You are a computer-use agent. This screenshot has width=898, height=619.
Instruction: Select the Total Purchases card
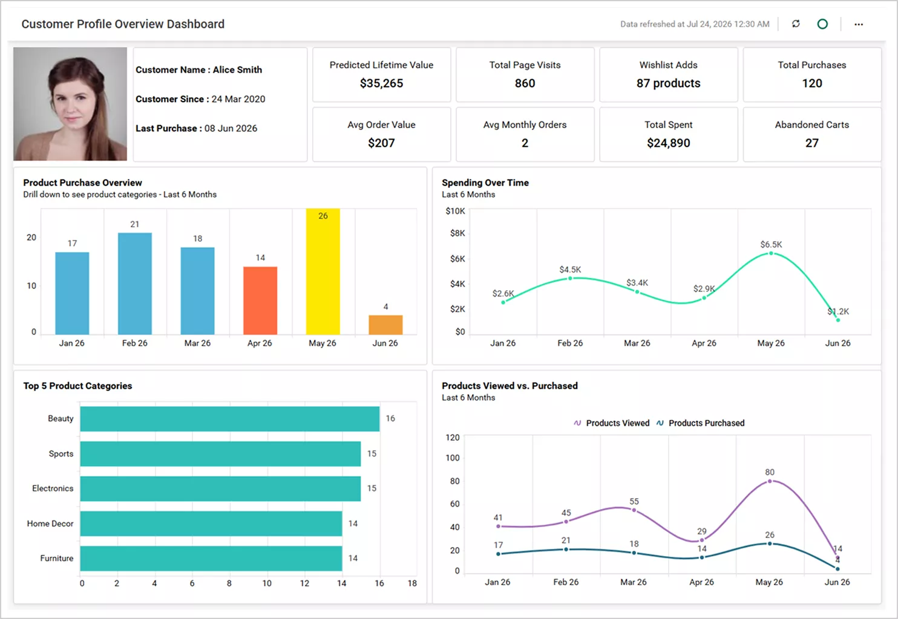[811, 74]
